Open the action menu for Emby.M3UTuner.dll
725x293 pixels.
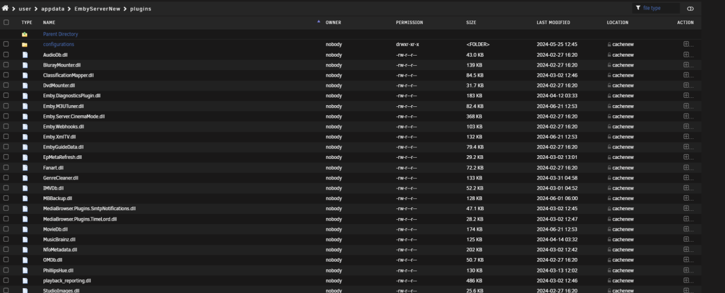[686, 106]
